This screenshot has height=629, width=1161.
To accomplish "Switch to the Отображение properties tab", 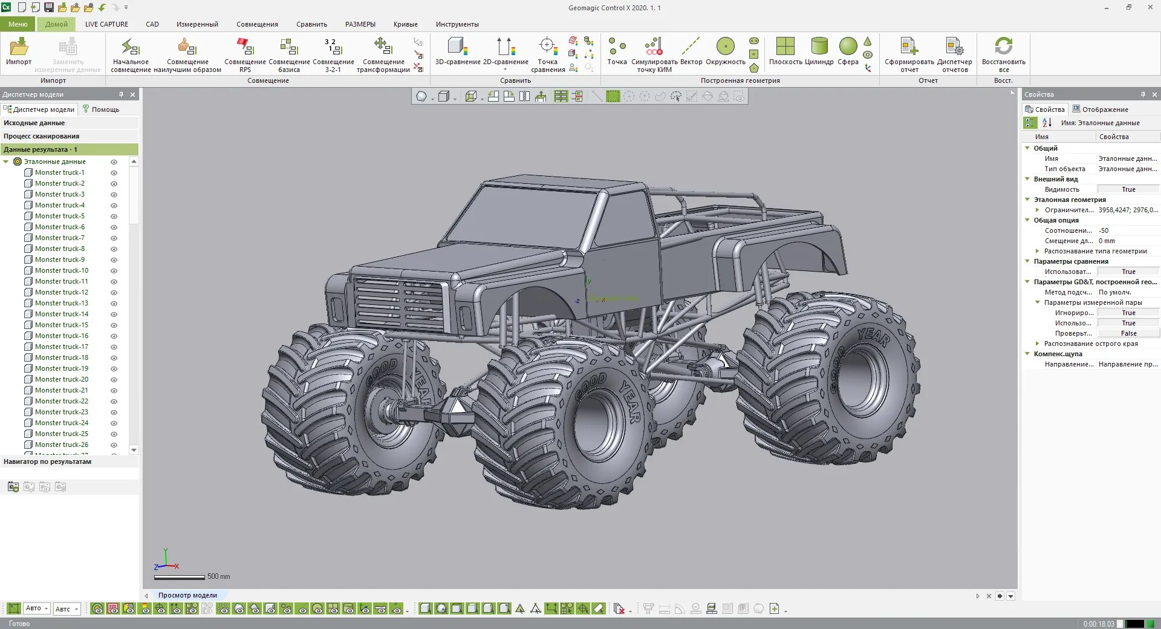I will point(1100,109).
